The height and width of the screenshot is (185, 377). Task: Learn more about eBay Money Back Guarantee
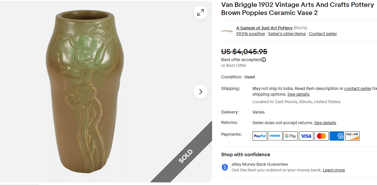(x=334, y=170)
